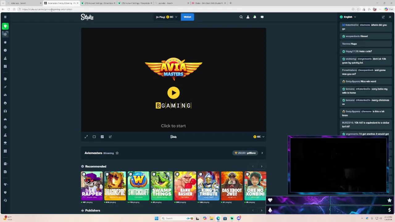Switch to youtube Search browser tab
Viewport: 395px width, 222px height.
click(171, 3)
